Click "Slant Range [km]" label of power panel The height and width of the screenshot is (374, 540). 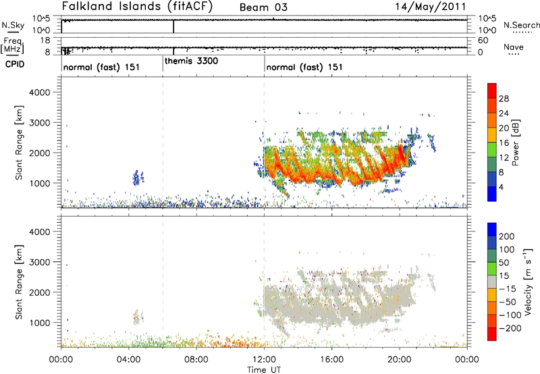[19, 142]
